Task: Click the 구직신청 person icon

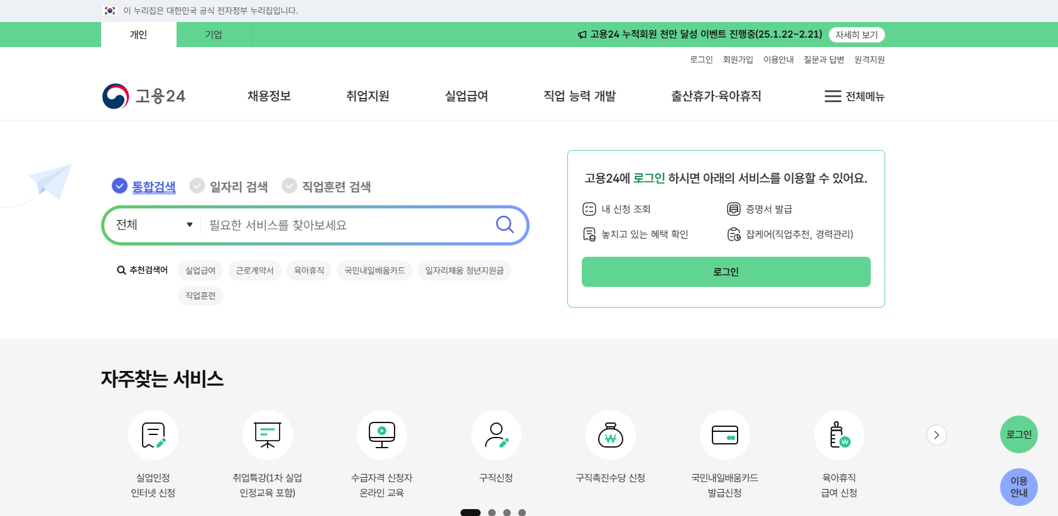Action: (496, 435)
